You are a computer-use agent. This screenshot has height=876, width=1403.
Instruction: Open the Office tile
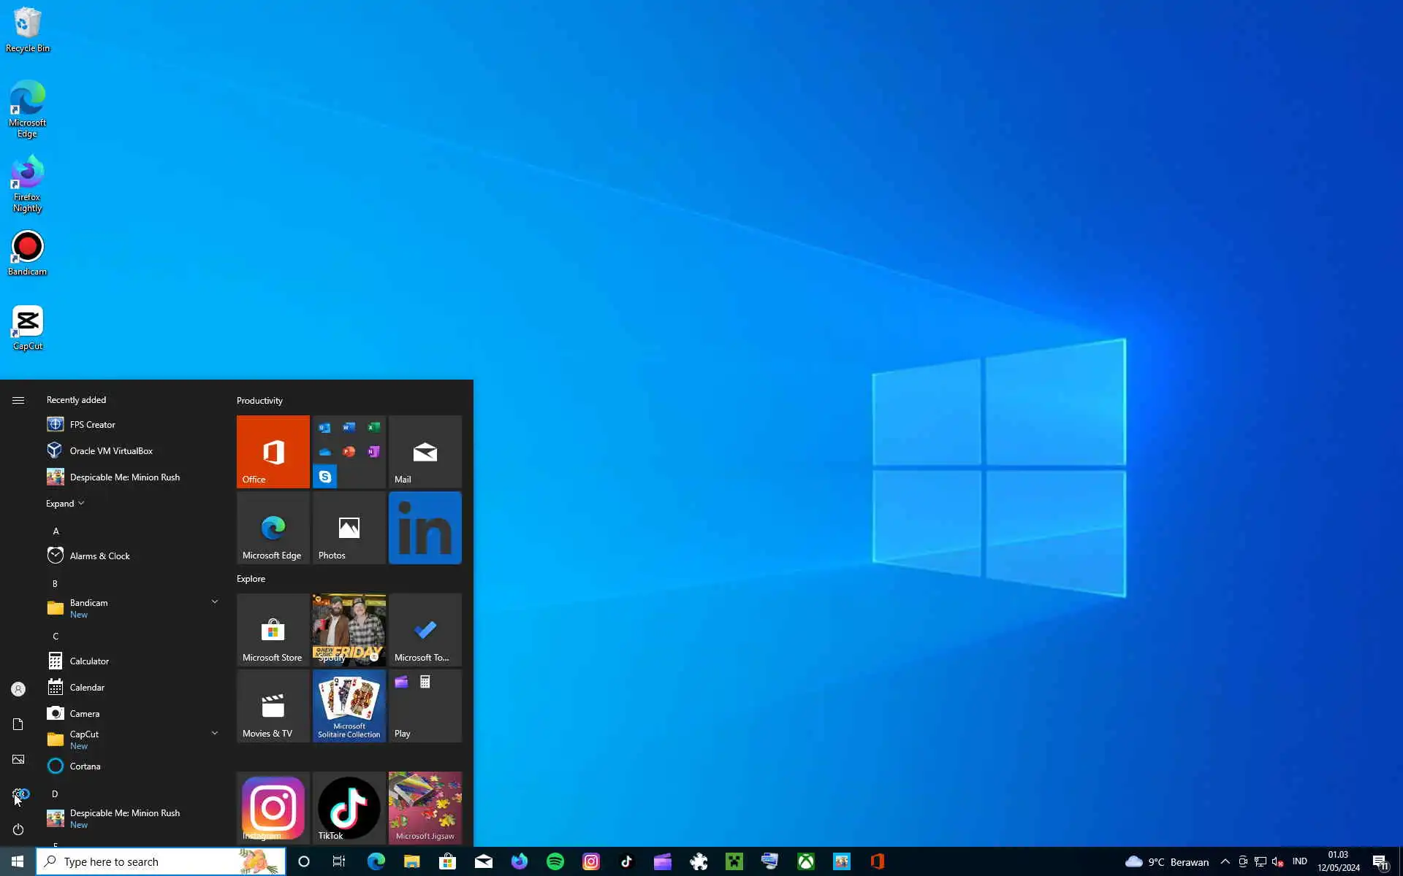tap(273, 451)
